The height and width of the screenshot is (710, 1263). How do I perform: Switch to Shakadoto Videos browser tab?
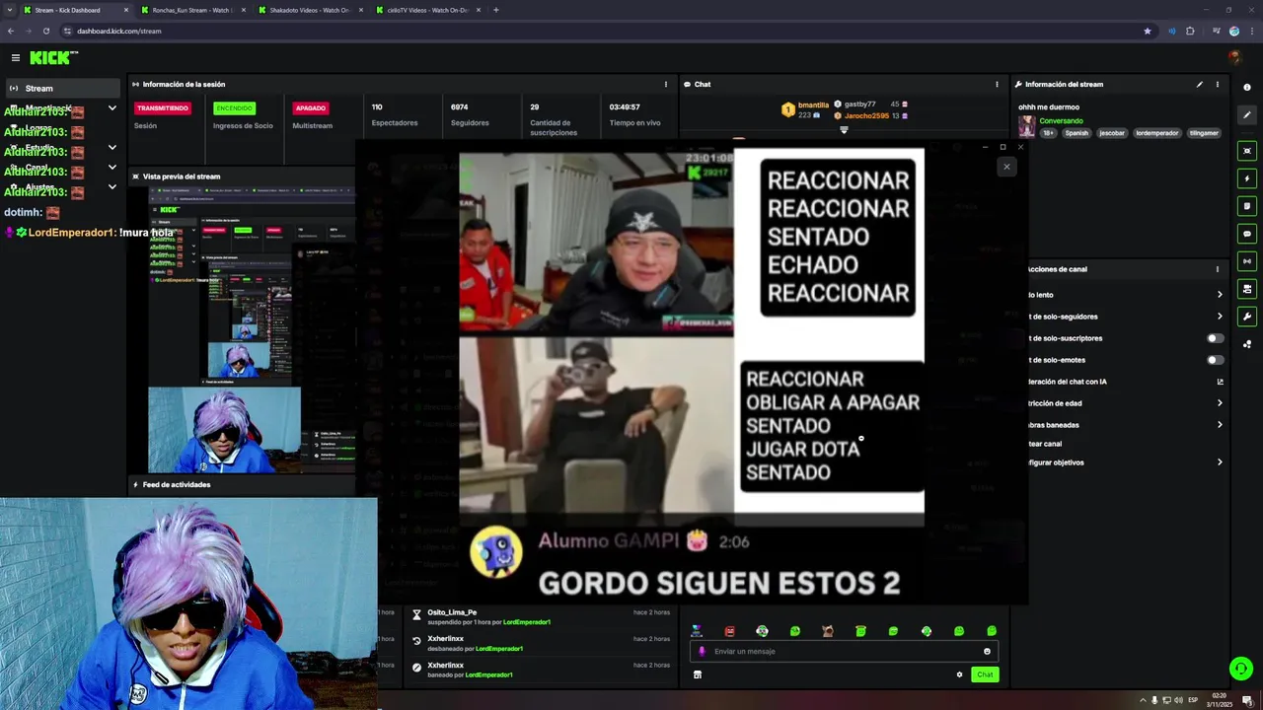click(x=309, y=10)
